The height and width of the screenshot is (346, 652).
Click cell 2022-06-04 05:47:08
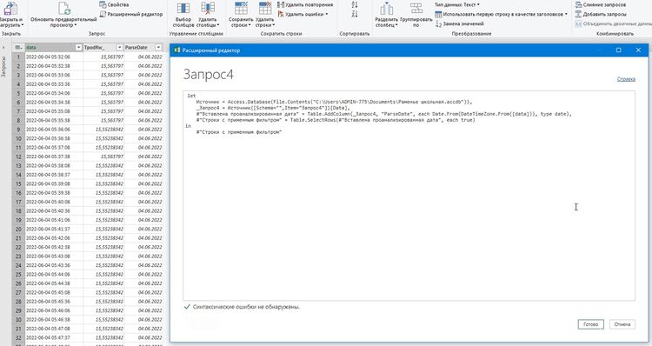[54, 329]
